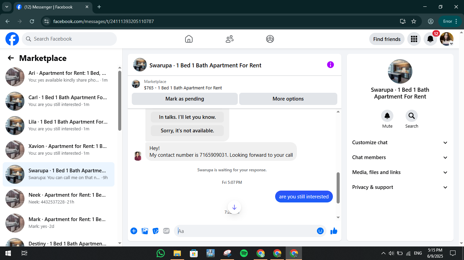Open WhatsApp from the taskbar
The height and width of the screenshot is (260, 464).
coord(161,253)
